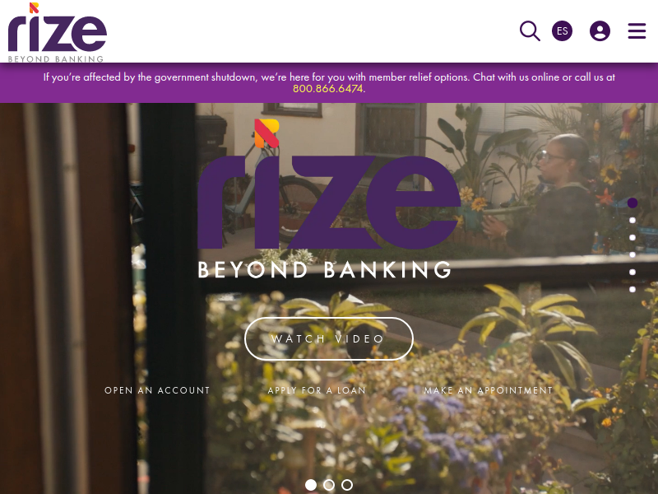Jump to the last side navigation dot

coord(633,289)
